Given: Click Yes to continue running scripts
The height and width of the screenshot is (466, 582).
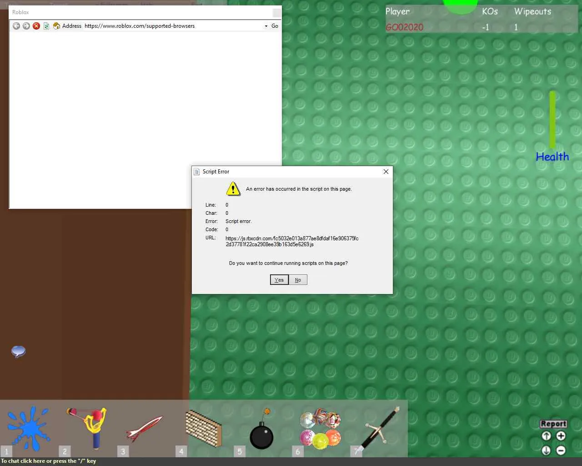Looking at the screenshot, I should (x=279, y=280).
